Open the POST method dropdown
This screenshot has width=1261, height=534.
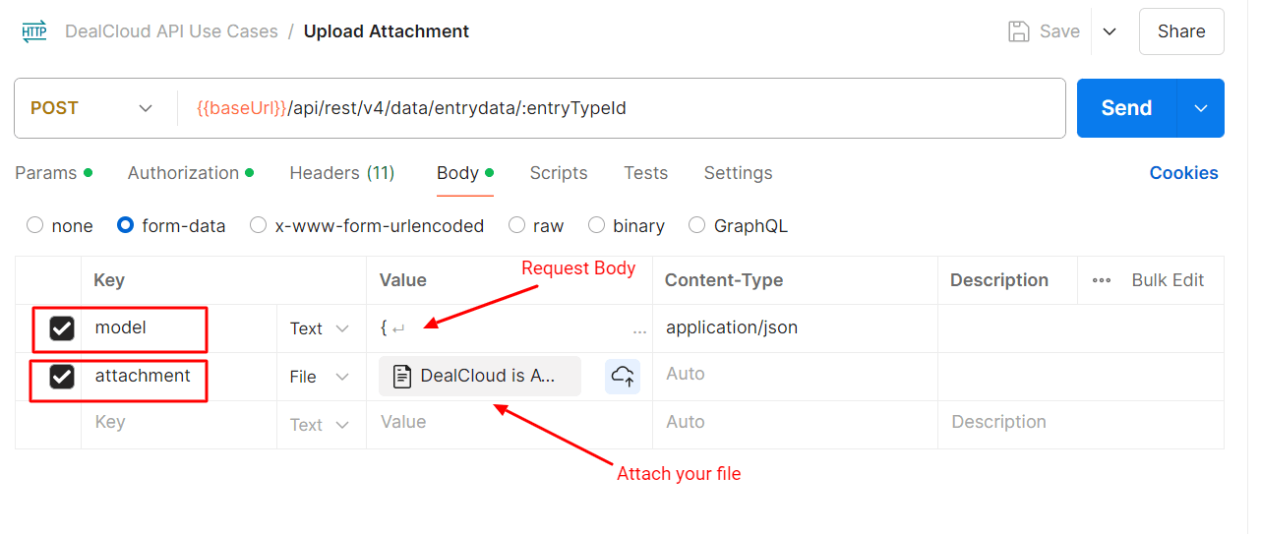93,108
